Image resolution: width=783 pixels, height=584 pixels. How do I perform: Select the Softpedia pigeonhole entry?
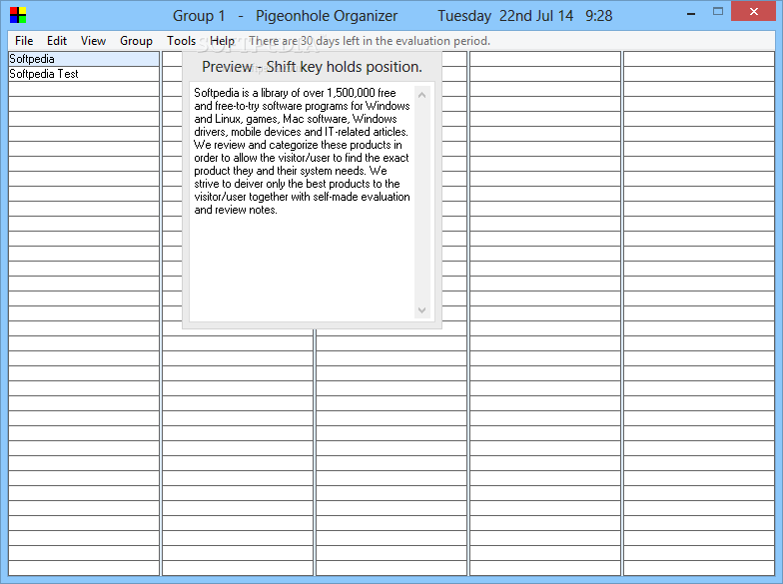(84, 59)
